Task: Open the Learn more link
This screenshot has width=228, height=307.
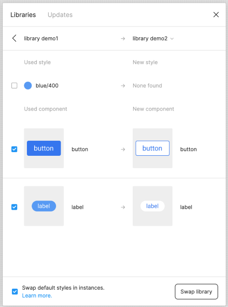Action: point(37,296)
